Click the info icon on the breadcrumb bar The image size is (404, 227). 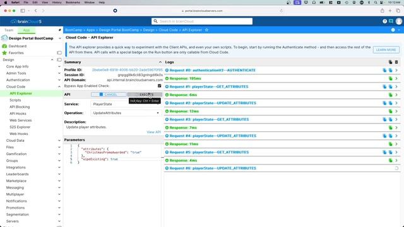click(393, 30)
